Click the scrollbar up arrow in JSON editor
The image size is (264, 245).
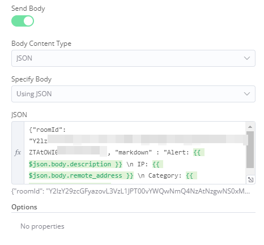tap(250, 127)
